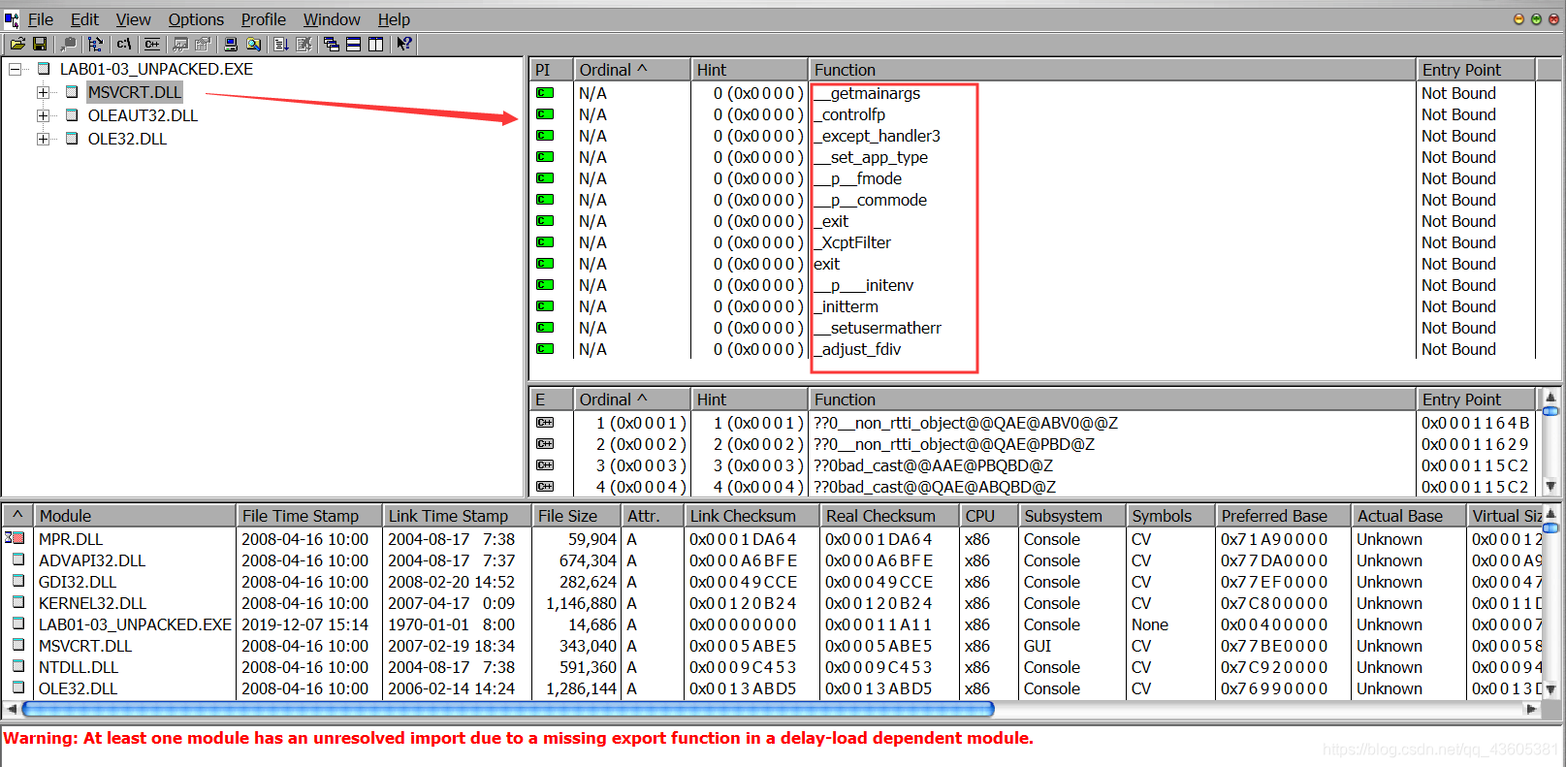Click the Link Checksum column header
Screen dimensions: 1566x767
(x=752, y=516)
